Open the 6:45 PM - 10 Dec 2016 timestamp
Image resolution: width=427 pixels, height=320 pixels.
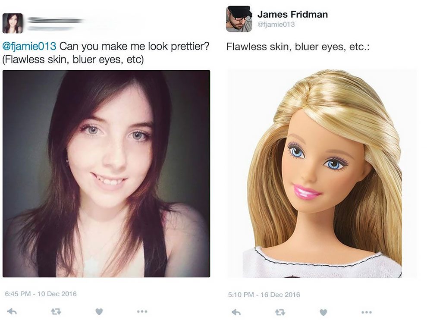point(41,294)
